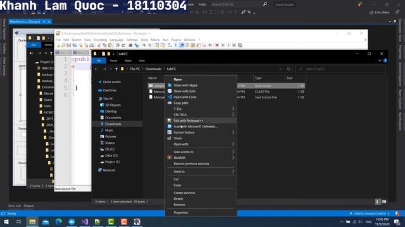Click the blue Help icon in Explorer
The image size is (405, 227).
pos(385,61)
